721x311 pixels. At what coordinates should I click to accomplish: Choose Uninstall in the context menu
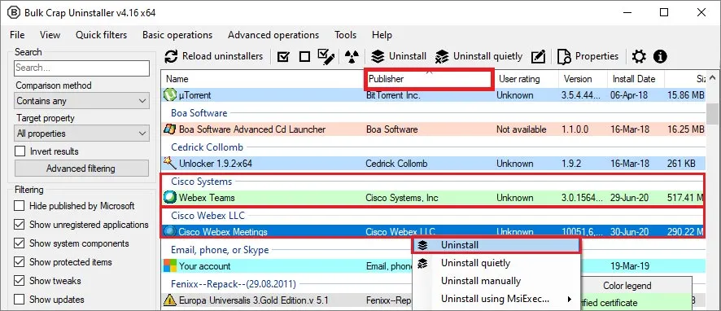(x=496, y=245)
